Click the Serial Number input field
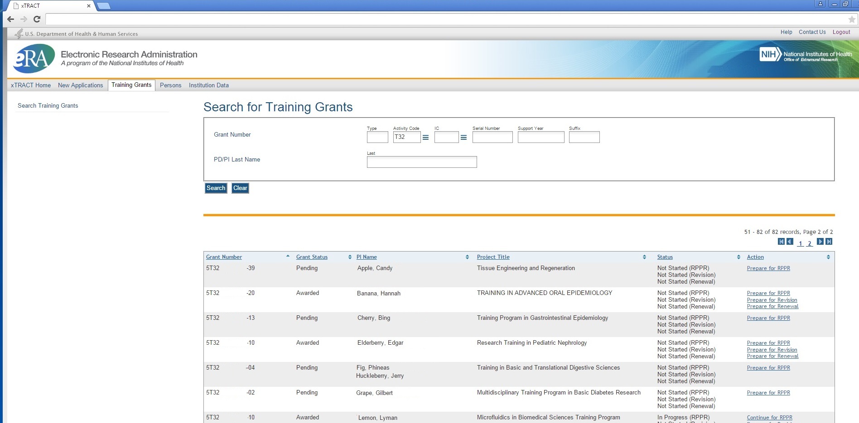 (492, 137)
